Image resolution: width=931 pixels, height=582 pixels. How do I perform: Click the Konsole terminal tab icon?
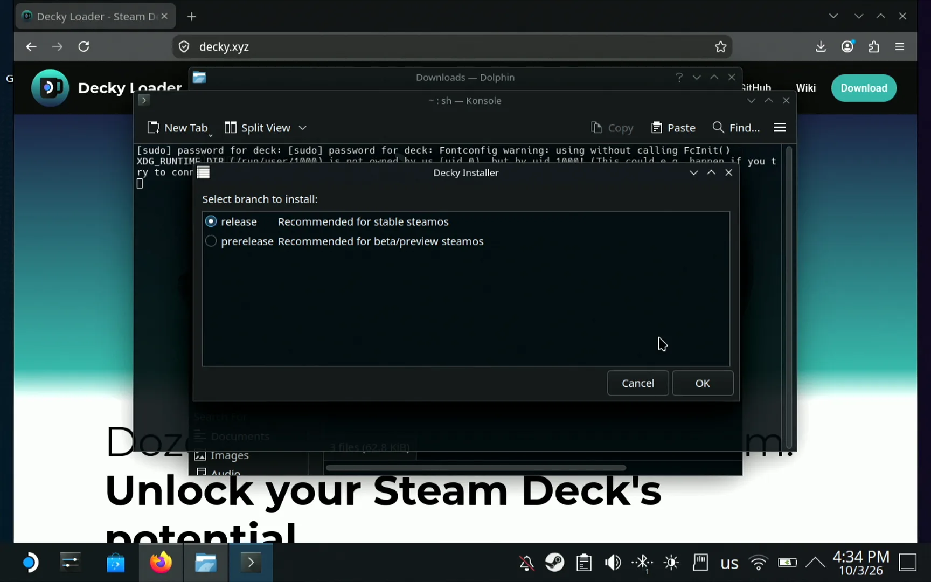[x=144, y=100]
